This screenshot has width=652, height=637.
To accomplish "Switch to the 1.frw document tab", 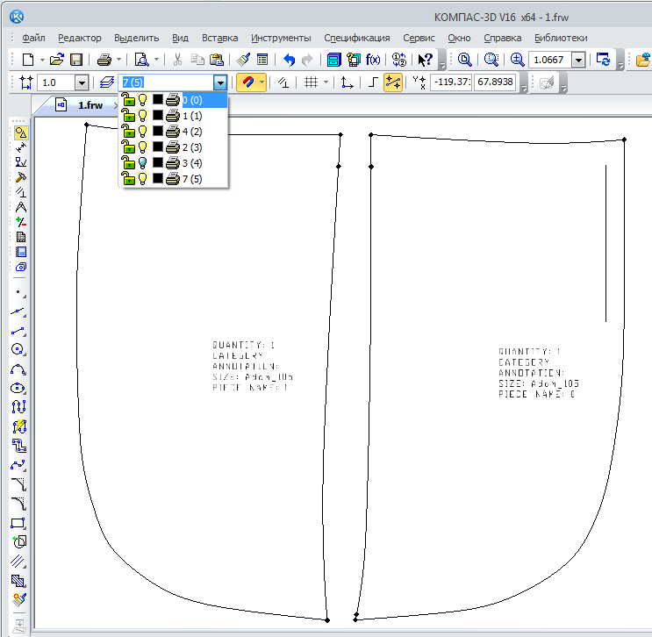I will pyautogui.click(x=90, y=105).
